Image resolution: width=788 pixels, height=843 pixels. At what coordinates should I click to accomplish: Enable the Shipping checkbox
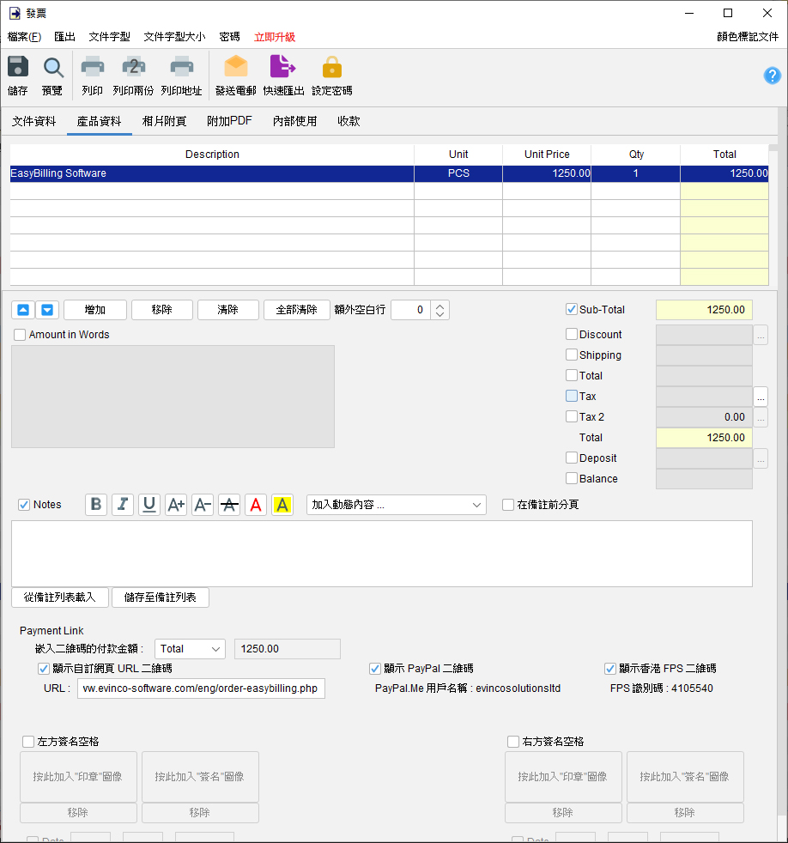[x=572, y=355]
